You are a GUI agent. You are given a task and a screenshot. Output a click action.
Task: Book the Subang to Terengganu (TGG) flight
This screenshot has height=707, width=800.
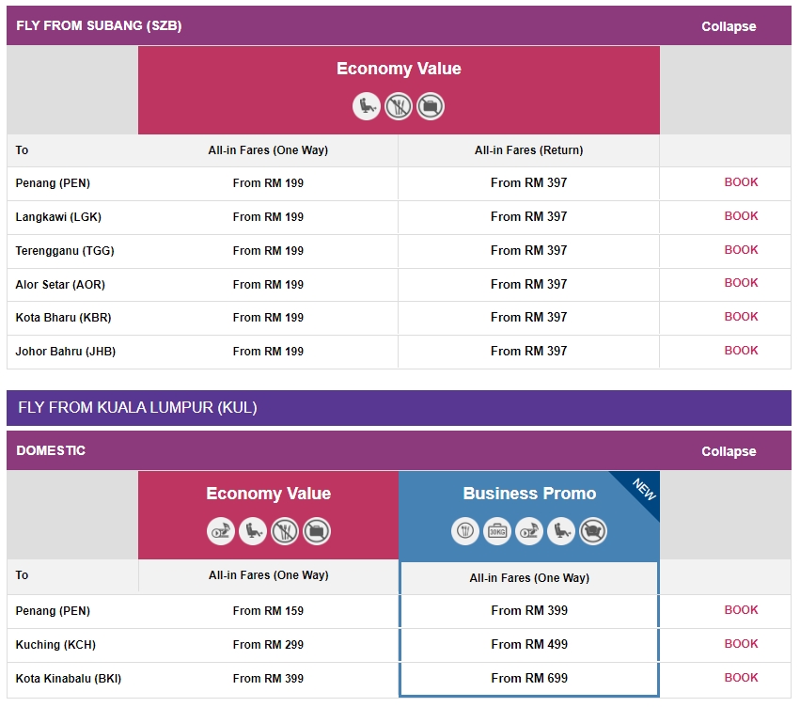pyautogui.click(x=741, y=250)
